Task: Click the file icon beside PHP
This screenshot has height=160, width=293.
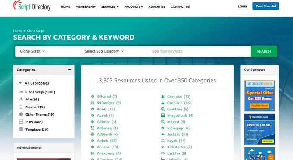Action: [x=21, y=122]
